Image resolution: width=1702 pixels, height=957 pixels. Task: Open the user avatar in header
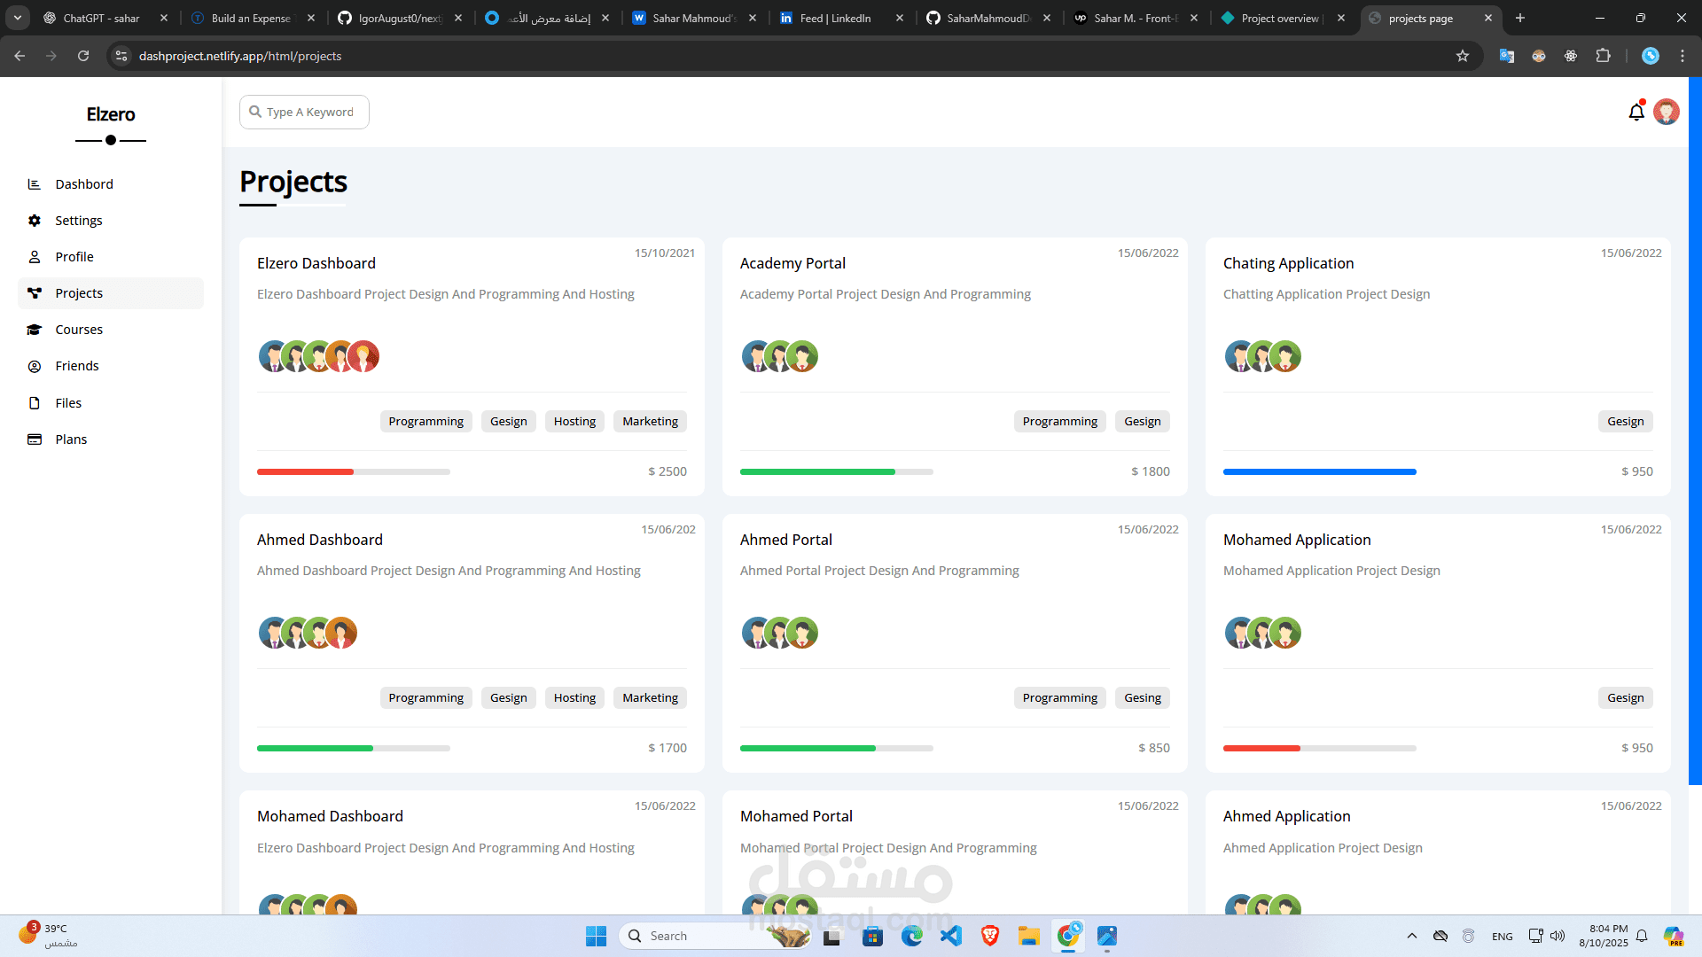[x=1667, y=113]
